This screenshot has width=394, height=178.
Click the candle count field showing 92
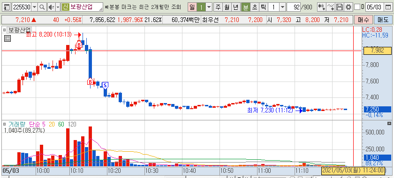(x=294, y=7)
